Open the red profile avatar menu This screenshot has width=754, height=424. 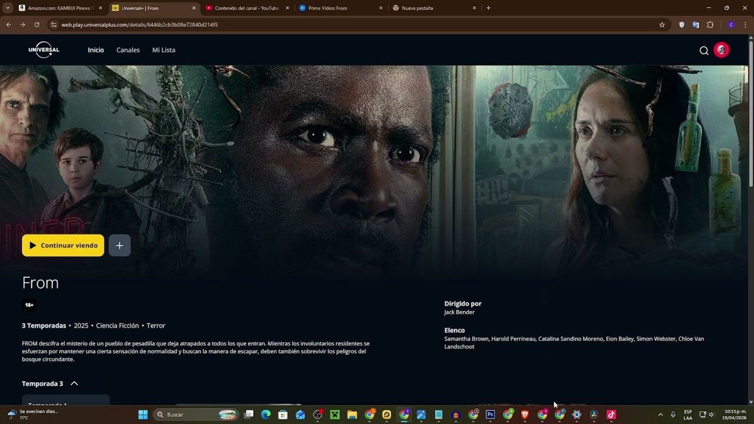(x=722, y=50)
